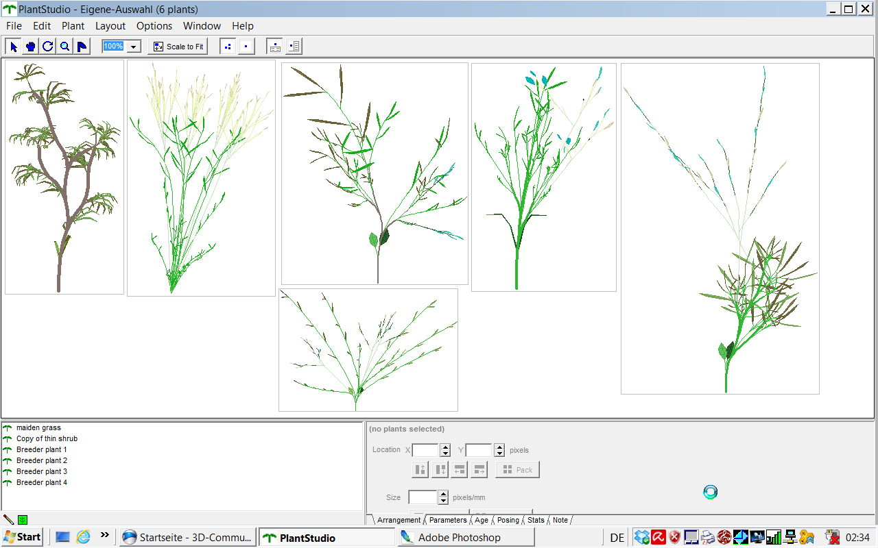878x548 pixels.
Task: Open the Edit menu
Action: point(42,26)
